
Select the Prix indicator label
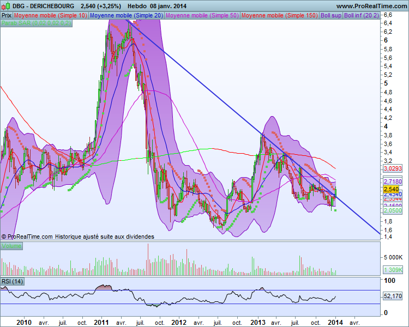pyautogui.click(x=7, y=15)
